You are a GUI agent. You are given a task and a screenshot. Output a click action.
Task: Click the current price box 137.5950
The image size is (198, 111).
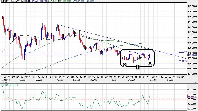[193, 55]
